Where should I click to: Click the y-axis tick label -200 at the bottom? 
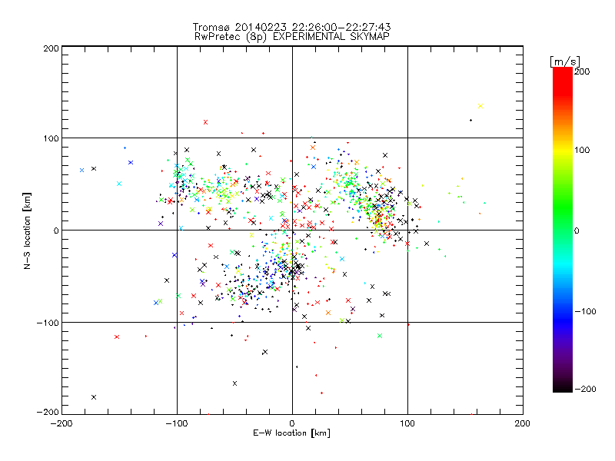(48, 412)
